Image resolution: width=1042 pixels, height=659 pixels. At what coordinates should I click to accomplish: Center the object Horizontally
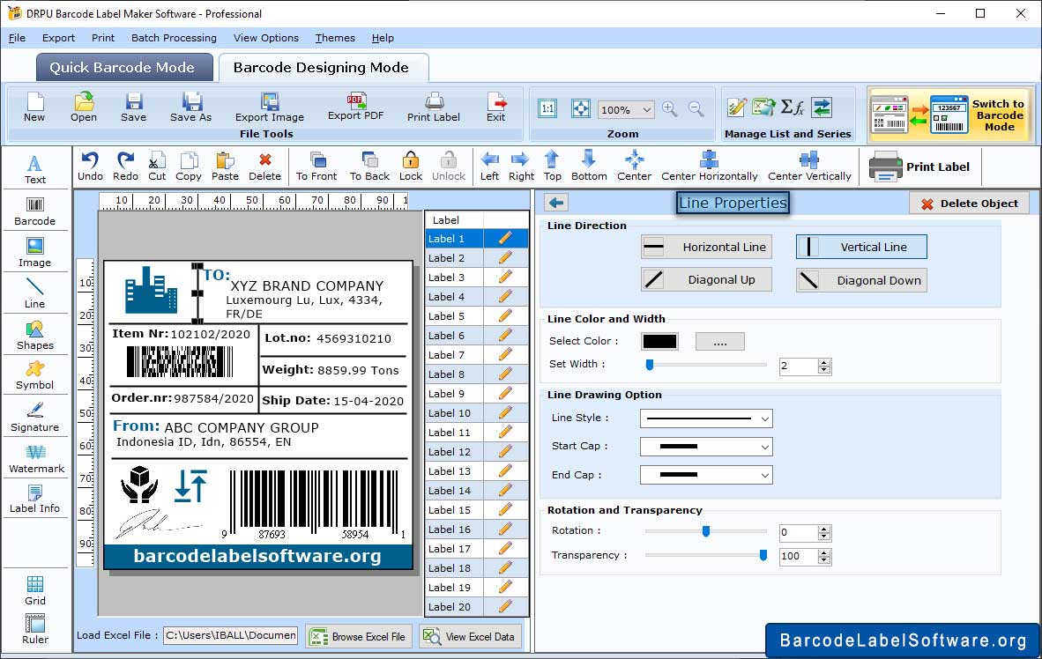[x=709, y=167]
